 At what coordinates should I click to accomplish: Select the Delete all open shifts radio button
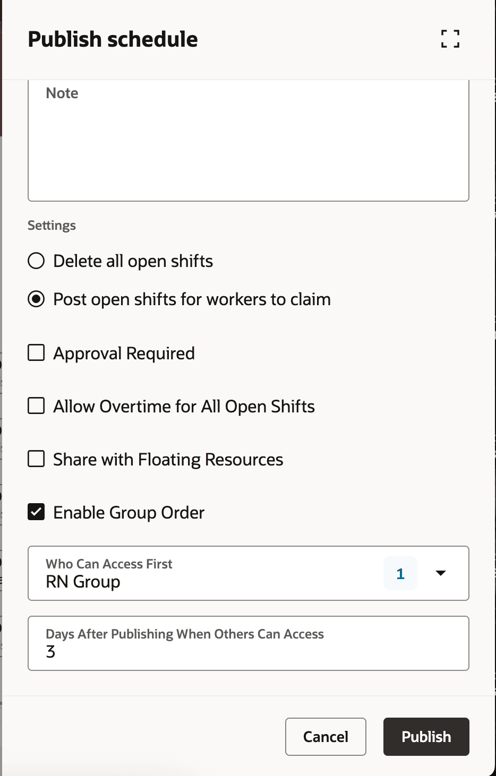pyautogui.click(x=36, y=261)
